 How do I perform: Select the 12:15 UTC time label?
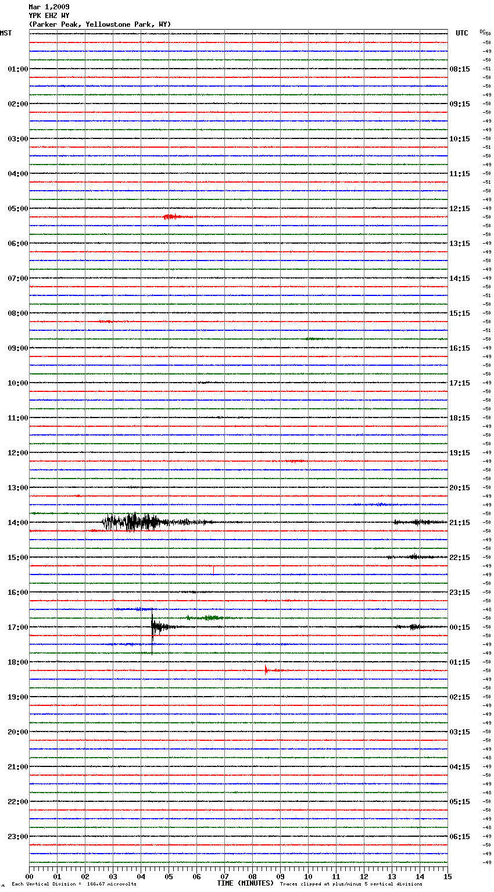[x=460, y=209]
